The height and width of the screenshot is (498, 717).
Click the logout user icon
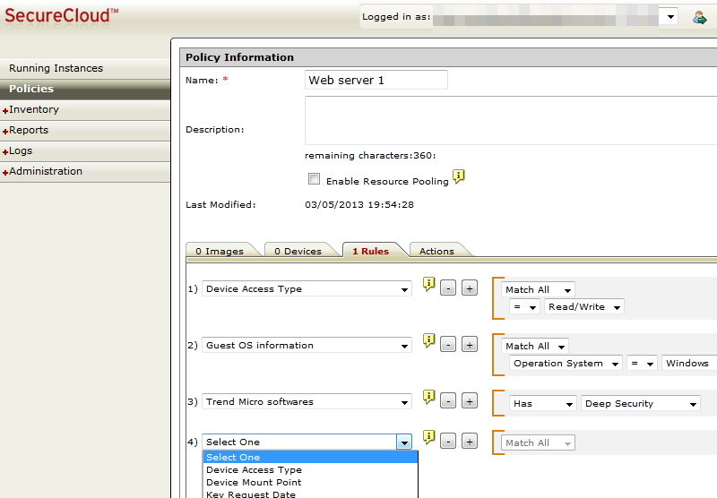[x=699, y=18]
